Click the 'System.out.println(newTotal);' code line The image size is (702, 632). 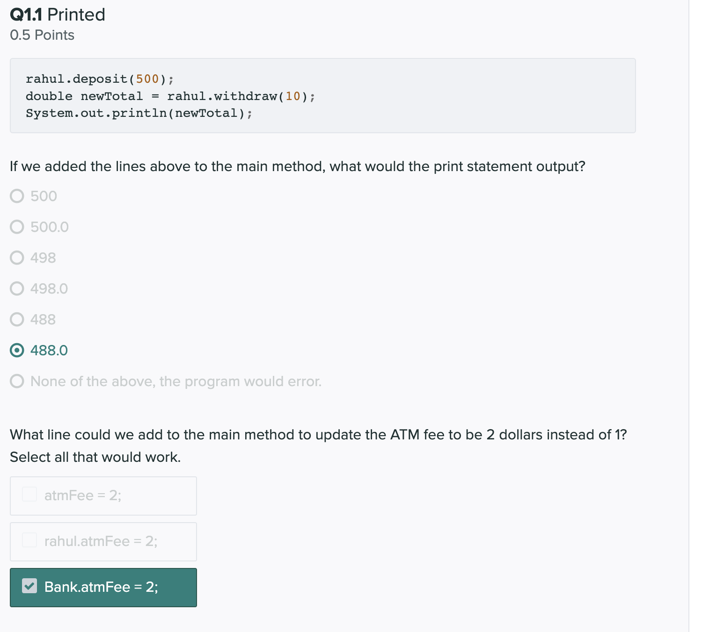(139, 113)
